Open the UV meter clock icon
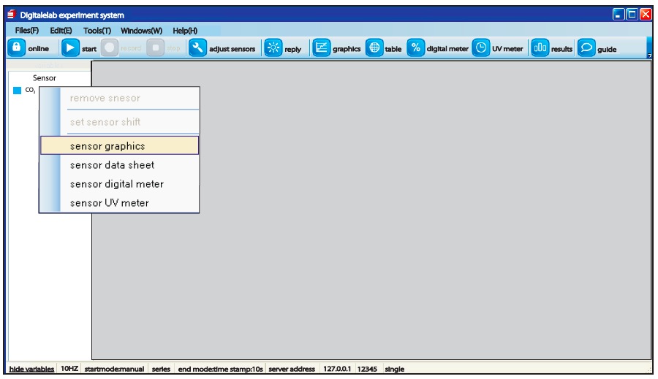658x379 pixels. [x=481, y=48]
